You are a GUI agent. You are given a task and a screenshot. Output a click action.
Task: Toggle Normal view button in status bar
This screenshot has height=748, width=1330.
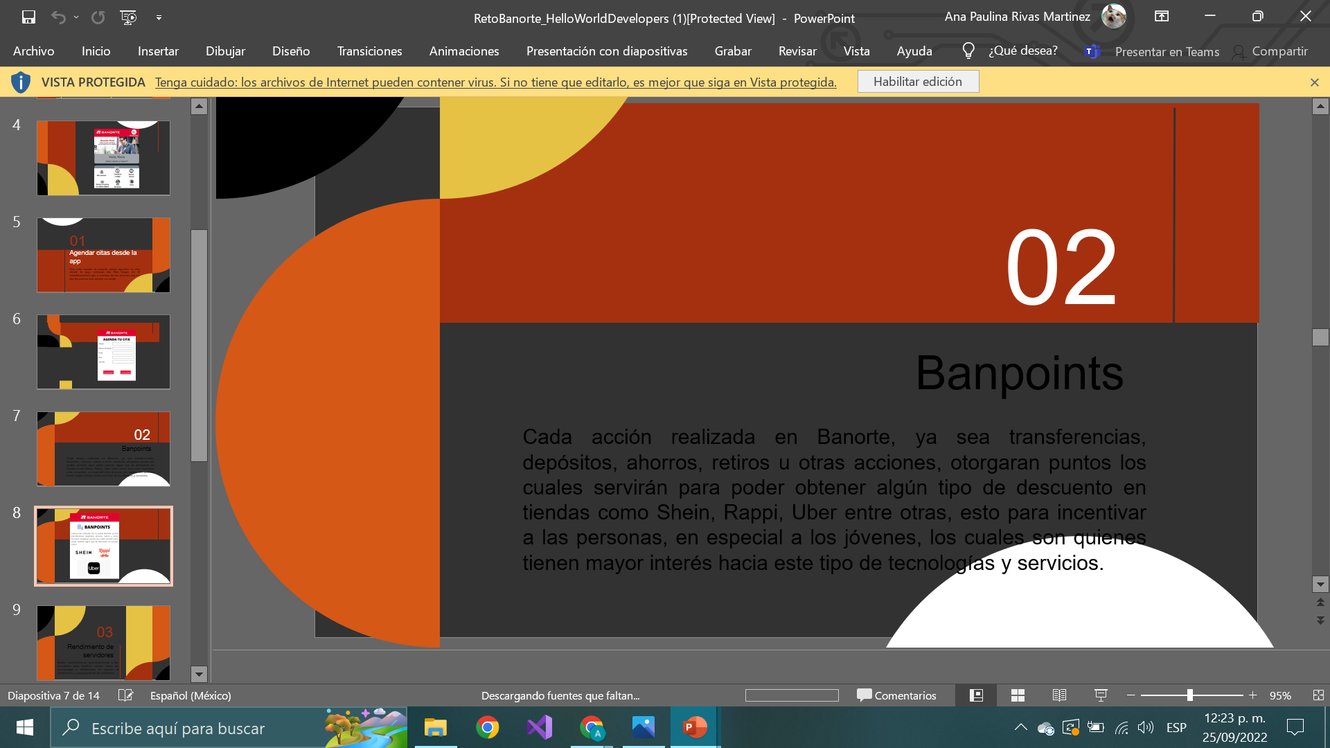tap(976, 695)
